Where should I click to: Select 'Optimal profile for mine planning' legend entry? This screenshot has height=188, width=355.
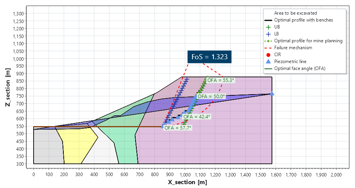pyautogui.click(x=303, y=41)
